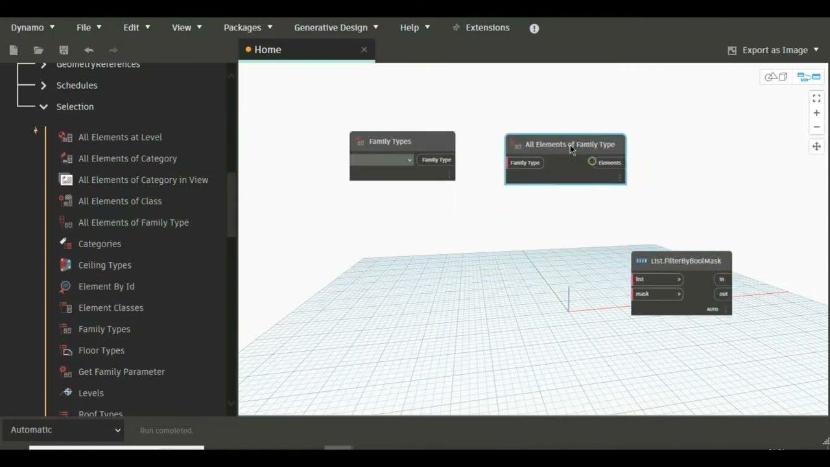Open the File menu
Viewport: 830px width, 467px height.
click(x=89, y=27)
